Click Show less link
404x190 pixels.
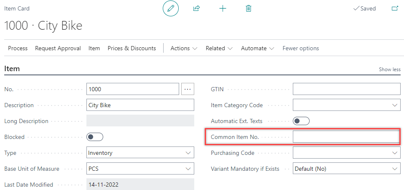tap(390, 69)
